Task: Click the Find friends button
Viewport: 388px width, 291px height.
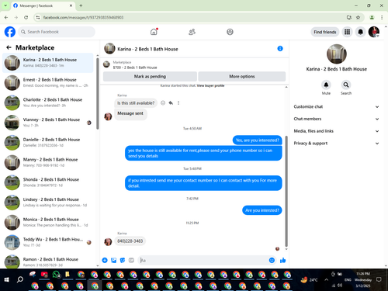Action: coord(325,32)
